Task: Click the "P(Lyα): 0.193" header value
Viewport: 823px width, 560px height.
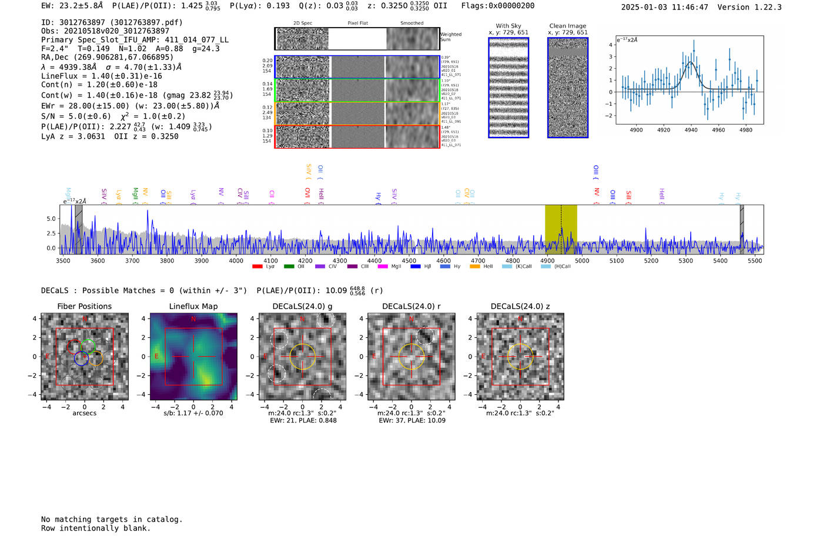Action: [x=260, y=6]
